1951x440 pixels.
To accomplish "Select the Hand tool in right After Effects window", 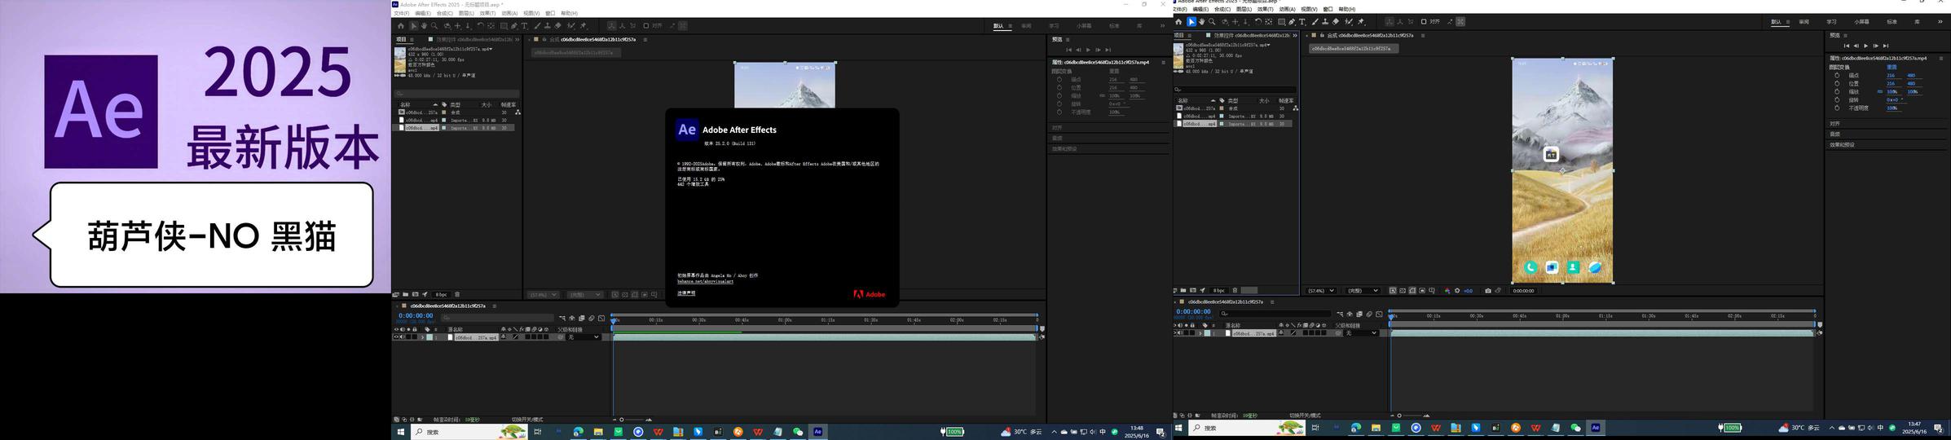I will click(x=1201, y=22).
